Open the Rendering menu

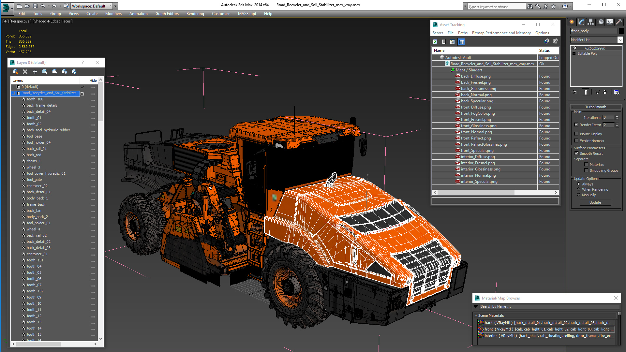point(195,14)
